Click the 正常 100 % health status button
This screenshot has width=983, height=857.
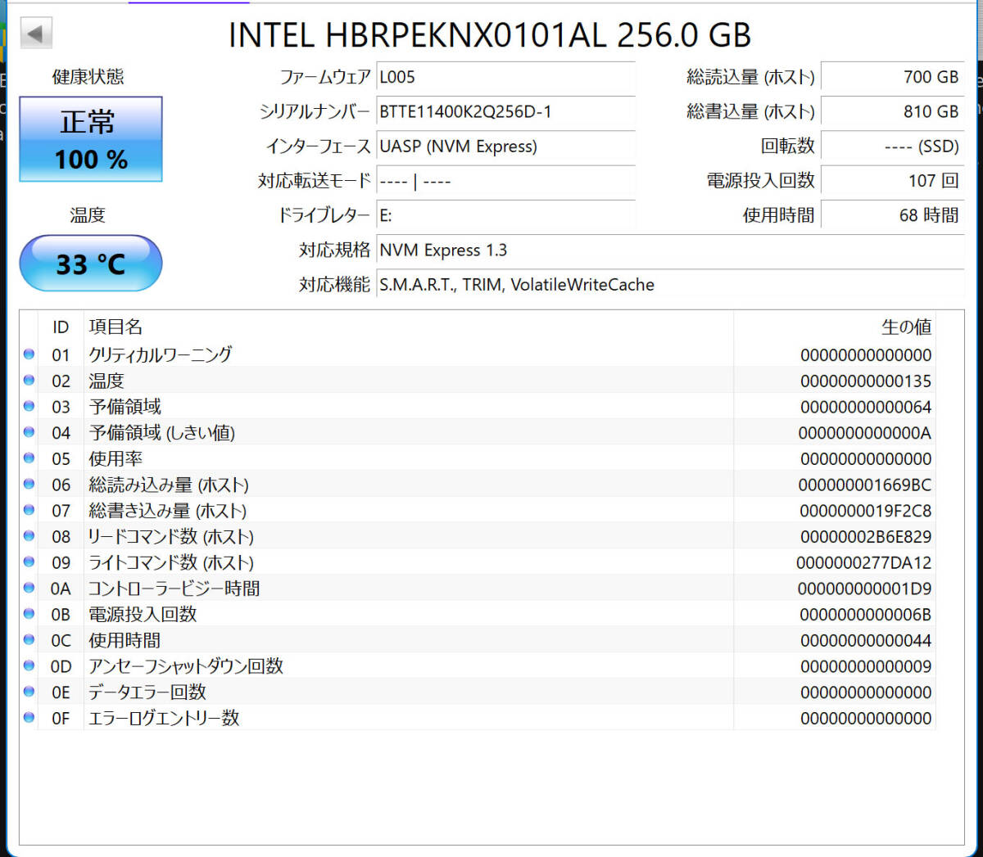point(91,139)
